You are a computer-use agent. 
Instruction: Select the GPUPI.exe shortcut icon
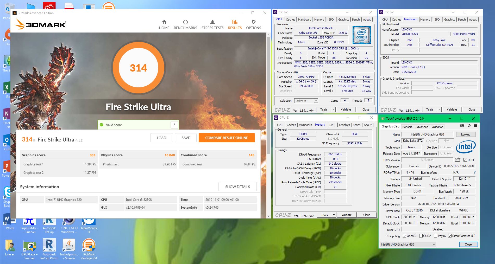[29, 249]
